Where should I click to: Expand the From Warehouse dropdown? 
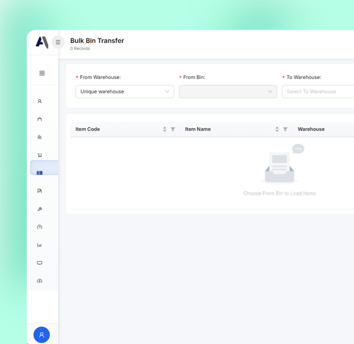[x=124, y=91]
